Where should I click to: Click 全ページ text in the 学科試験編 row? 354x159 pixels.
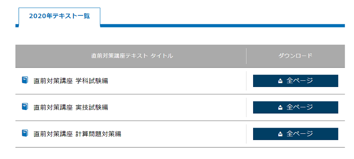(x=300, y=81)
